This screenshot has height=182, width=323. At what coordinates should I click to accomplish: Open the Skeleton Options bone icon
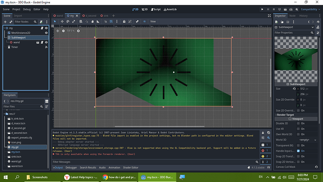(137, 22)
